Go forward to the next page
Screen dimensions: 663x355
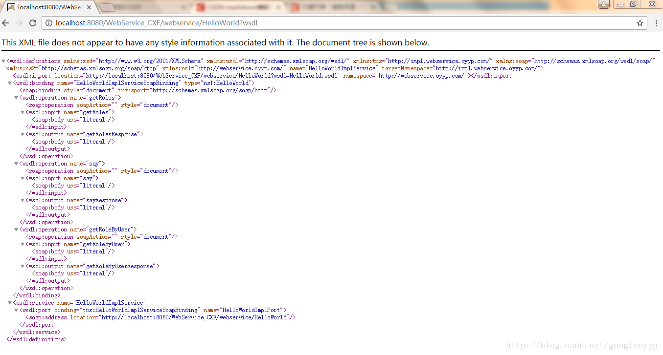[x=19, y=23]
